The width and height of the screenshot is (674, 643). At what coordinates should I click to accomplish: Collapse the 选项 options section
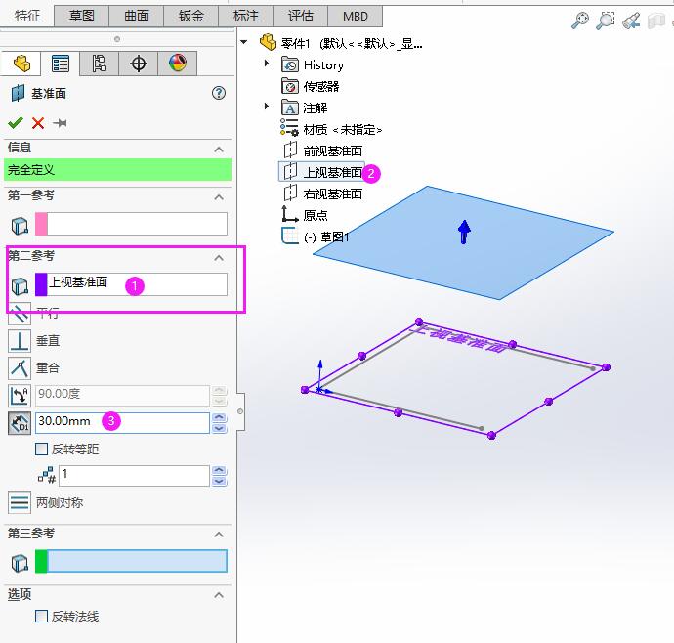pos(219,595)
